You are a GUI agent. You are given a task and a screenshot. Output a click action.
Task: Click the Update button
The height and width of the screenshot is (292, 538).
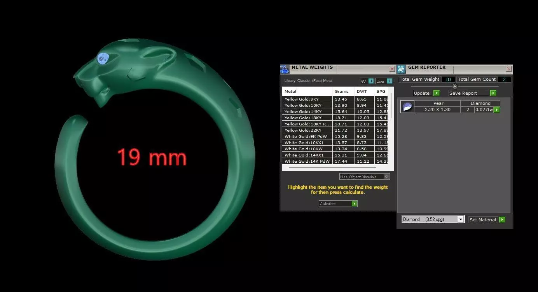point(426,93)
